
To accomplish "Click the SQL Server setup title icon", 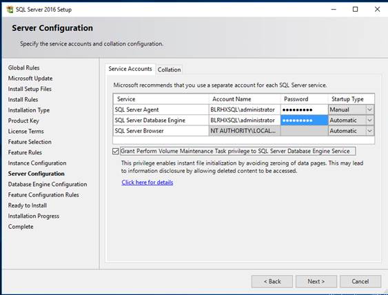I will pos(10,10).
